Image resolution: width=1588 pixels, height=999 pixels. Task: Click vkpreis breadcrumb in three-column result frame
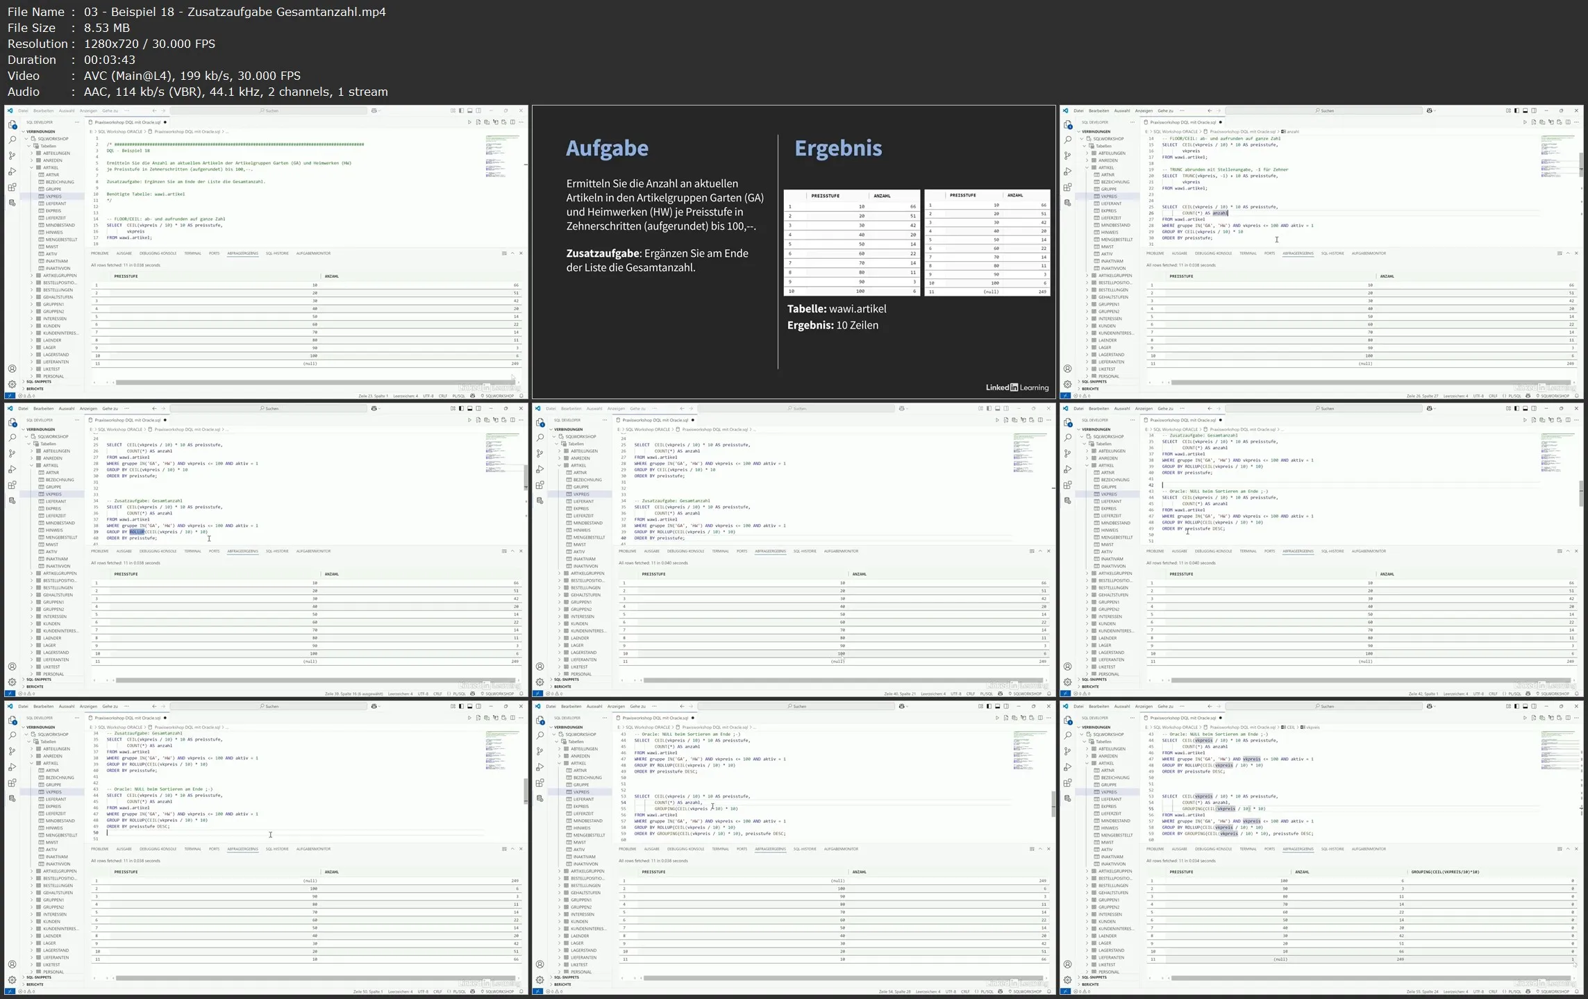1310,727
